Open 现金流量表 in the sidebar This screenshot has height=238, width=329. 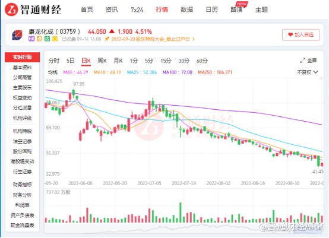tap(22, 226)
